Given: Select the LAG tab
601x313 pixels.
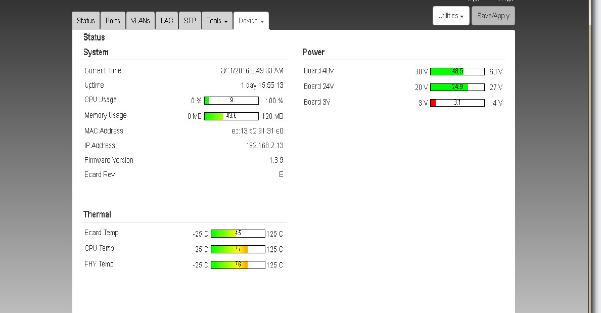Looking at the screenshot, I should 167,21.
